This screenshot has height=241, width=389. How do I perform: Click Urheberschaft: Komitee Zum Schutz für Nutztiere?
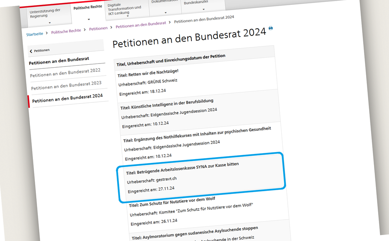coord(191,210)
